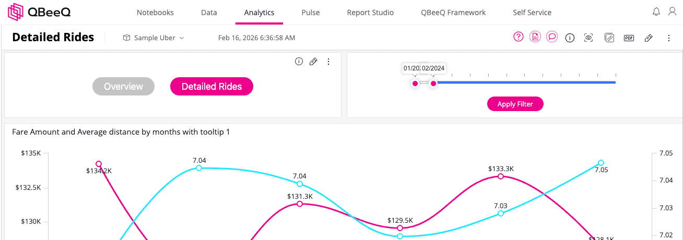Open the user profile icon

pos(672,11)
